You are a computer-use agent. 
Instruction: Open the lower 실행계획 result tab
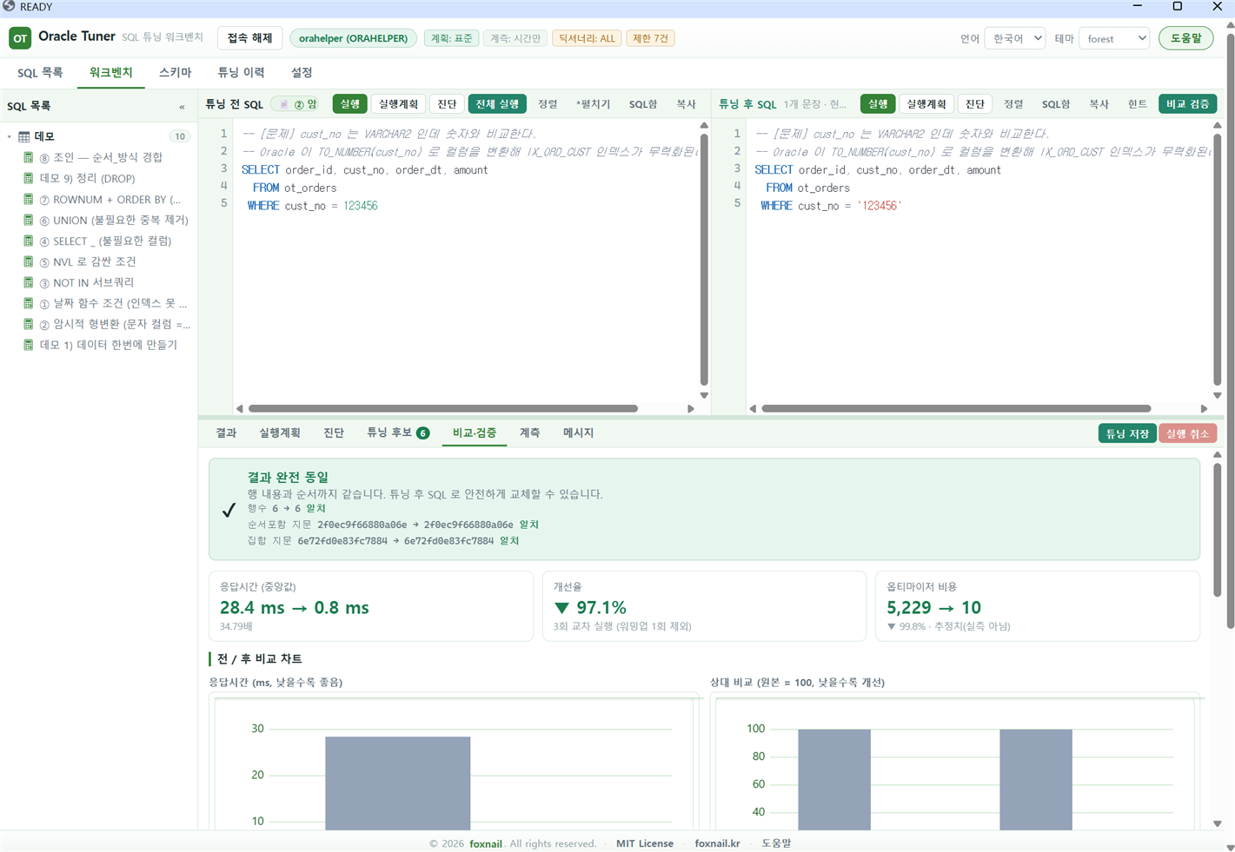280,433
